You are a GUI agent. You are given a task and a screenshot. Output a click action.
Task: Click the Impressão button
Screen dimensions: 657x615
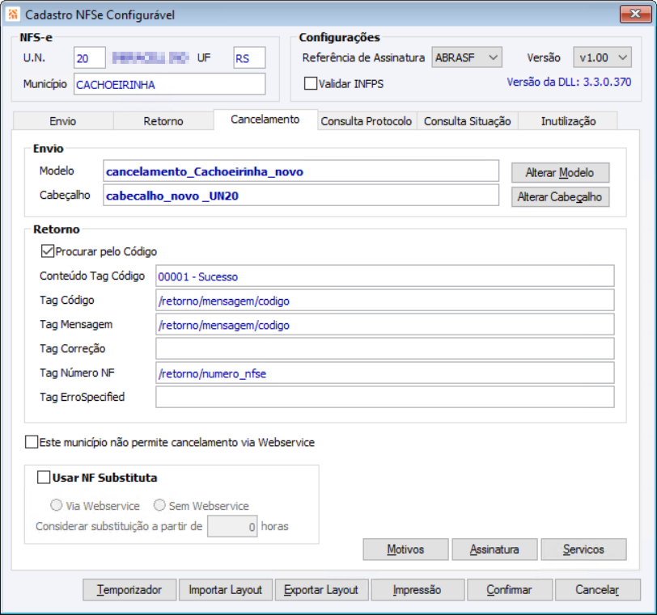[x=418, y=590]
